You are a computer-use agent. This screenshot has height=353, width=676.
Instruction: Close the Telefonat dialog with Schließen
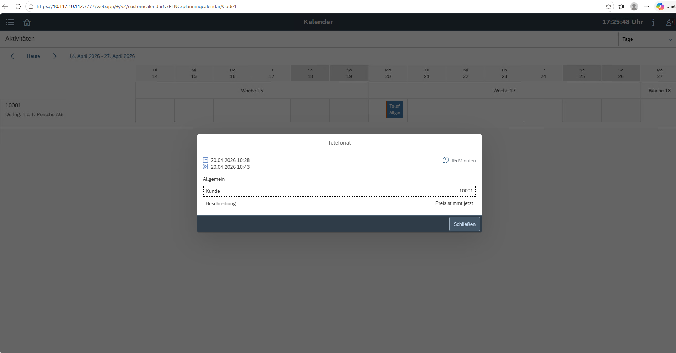(x=465, y=224)
